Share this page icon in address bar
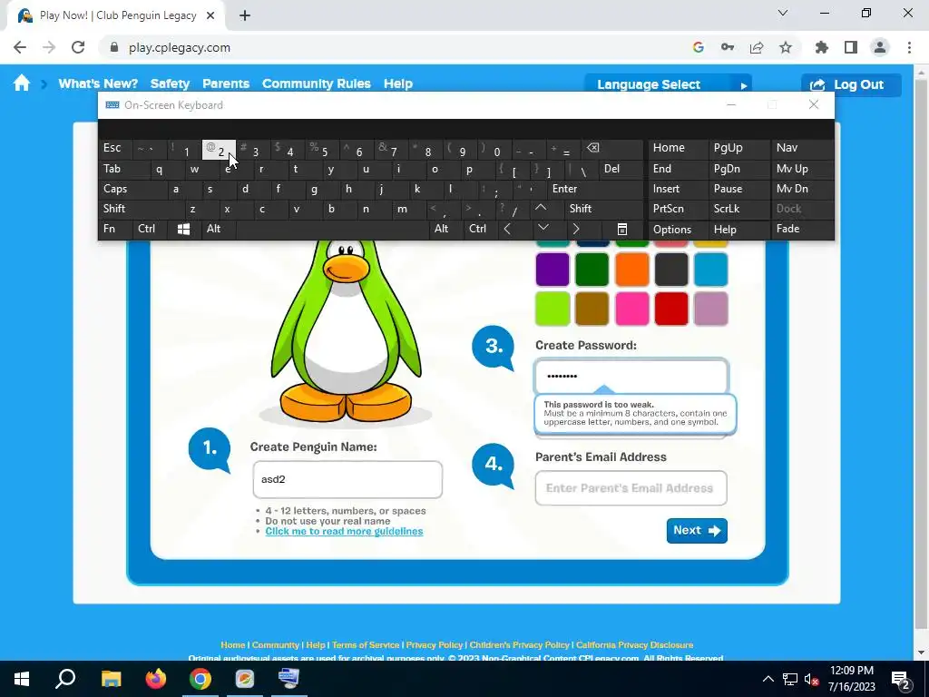The width and height of the screenshot is (929, 697). pos(757,47)
